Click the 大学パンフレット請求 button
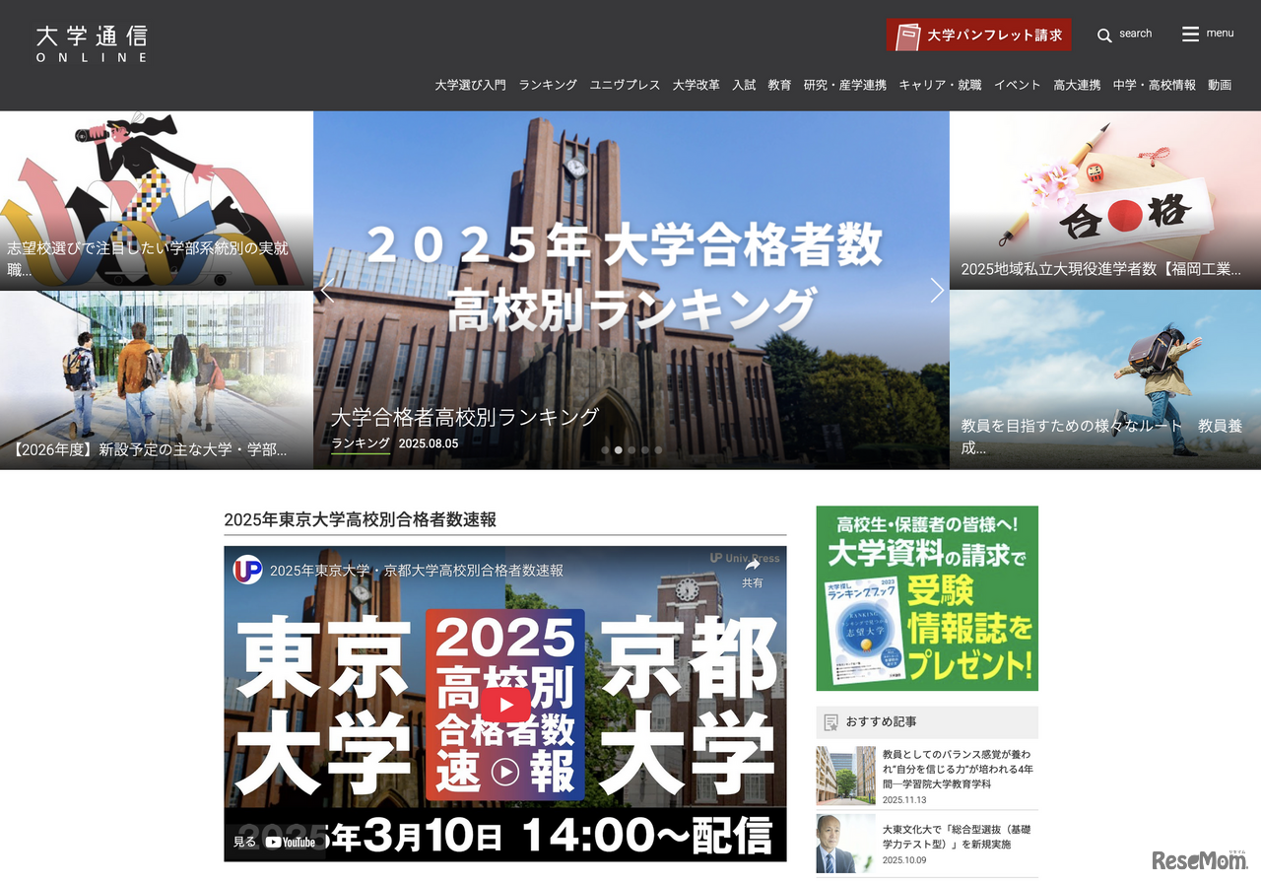This screenshot has height=883, width=1261. pyautogui.click(x=978, y=34)
